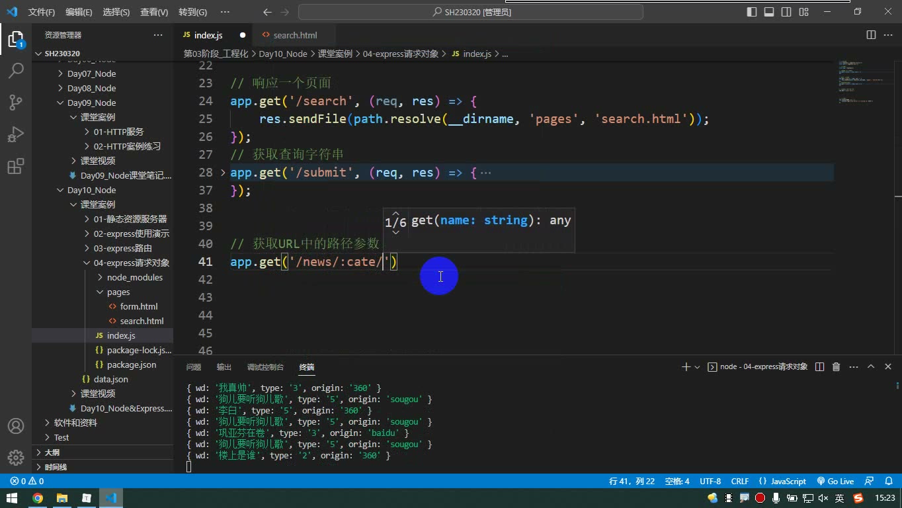902x508 pixels.
Task: Split the terminal panel
Action: pyautogui.click(x=819, y=366)
